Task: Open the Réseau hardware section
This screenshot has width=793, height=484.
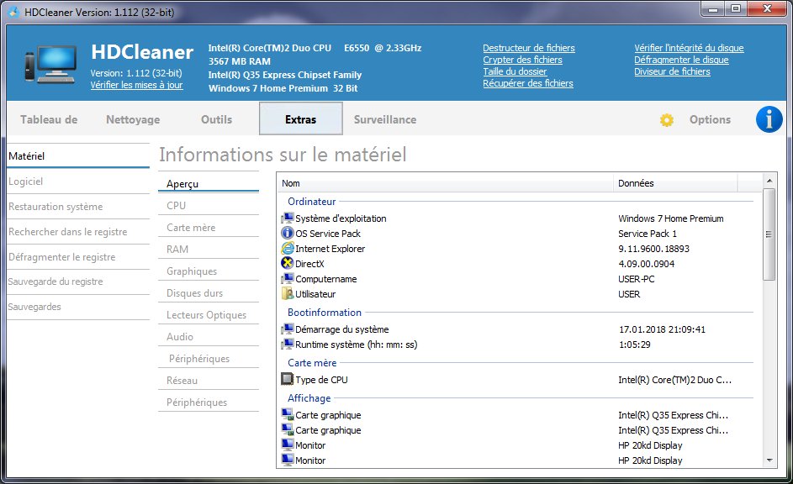Action: [x=209, y=381]
